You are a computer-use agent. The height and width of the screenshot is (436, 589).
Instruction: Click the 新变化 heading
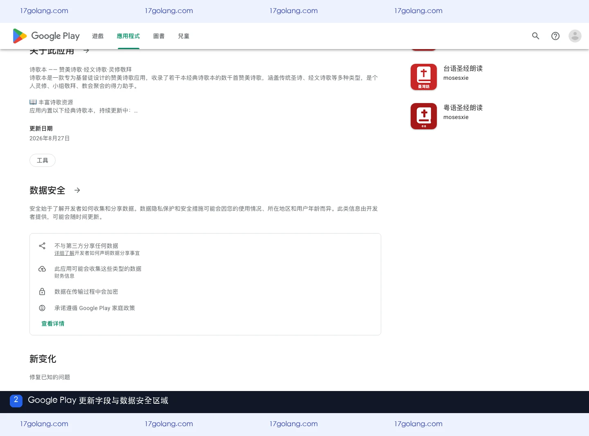(x=43, y=359)
